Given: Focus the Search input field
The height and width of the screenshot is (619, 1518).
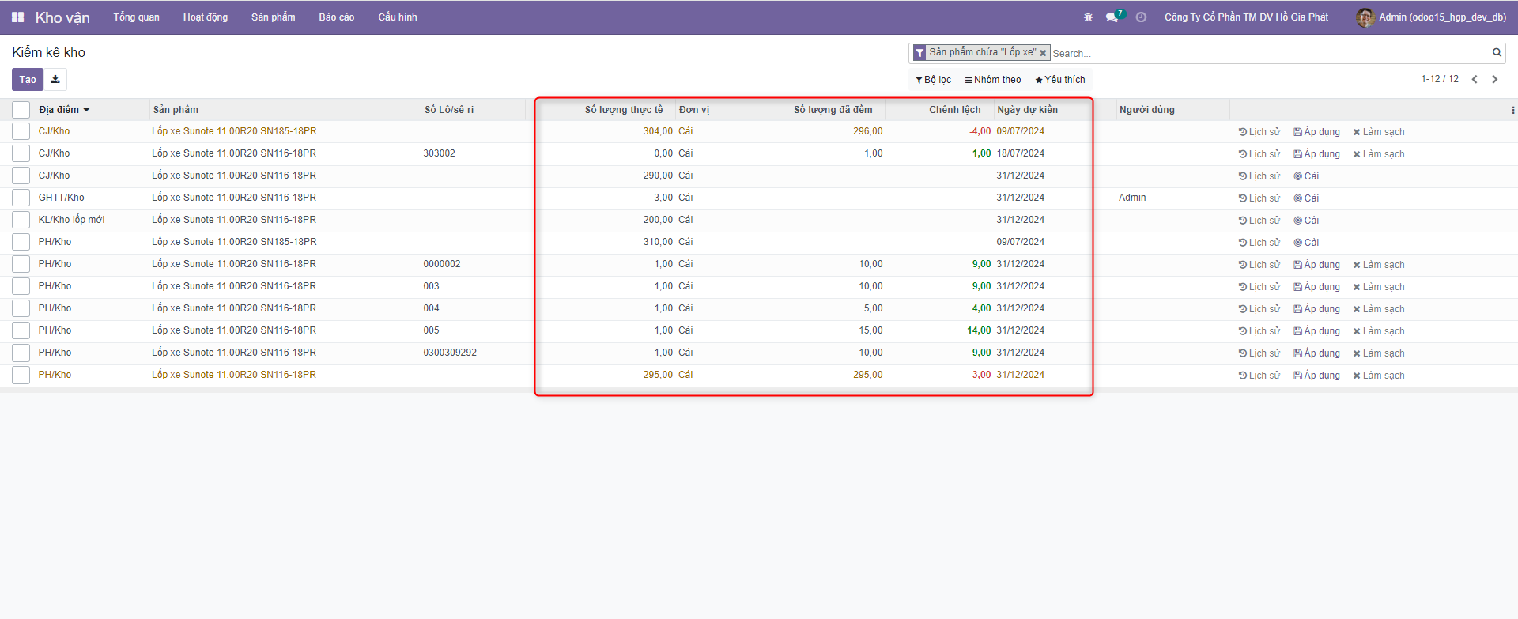Looking at the screenshot, I should [x=1265, y=53].
